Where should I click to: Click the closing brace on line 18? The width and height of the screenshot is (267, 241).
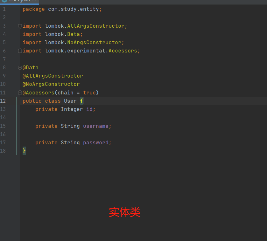24,151
